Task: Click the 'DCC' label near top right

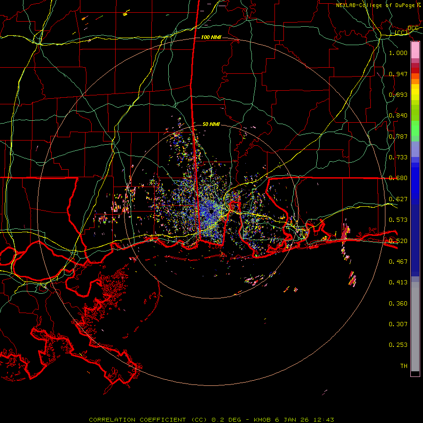Action: pyautogui.click(x=413, y=28)
